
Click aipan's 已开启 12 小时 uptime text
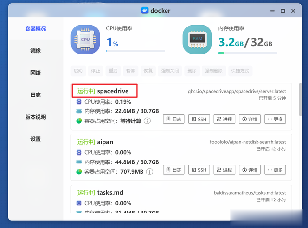pos(271,149)
